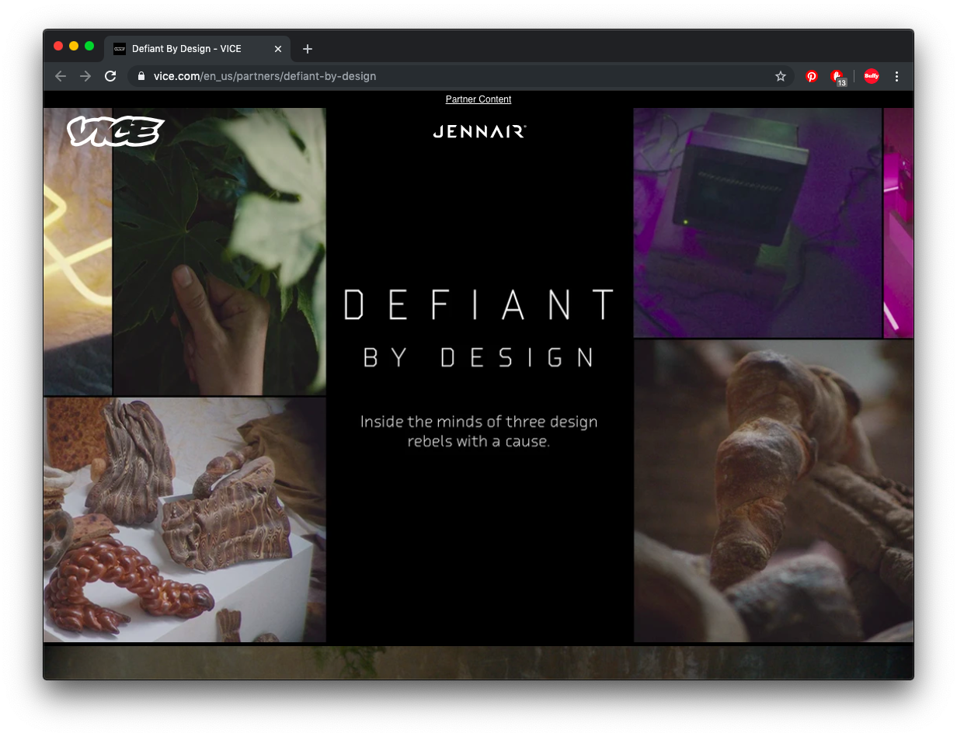Click the Partner Content link
The image size is (957, 737).
[478, 99]
